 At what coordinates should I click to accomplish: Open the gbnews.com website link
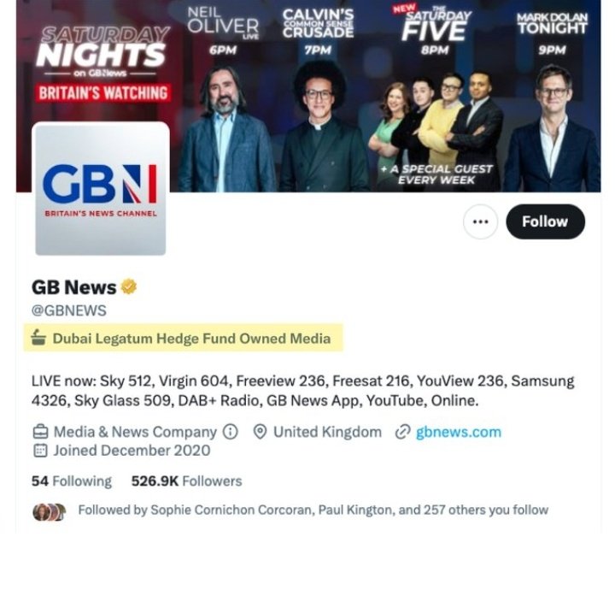coord(458,432)
